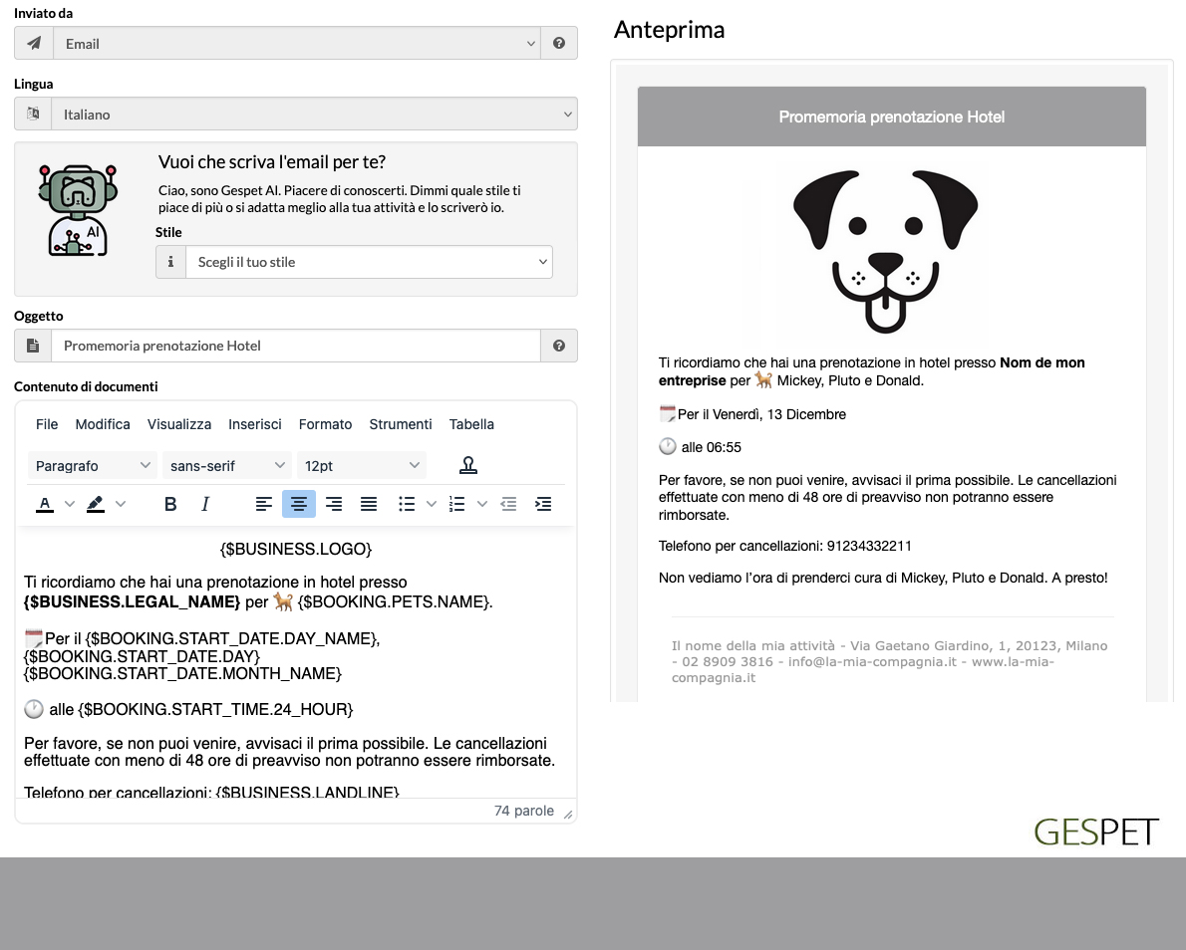Viewport: 1186px width, 950px height.
Task: Open Scegli il tuo stile dropdown
Action: (369, 262)
